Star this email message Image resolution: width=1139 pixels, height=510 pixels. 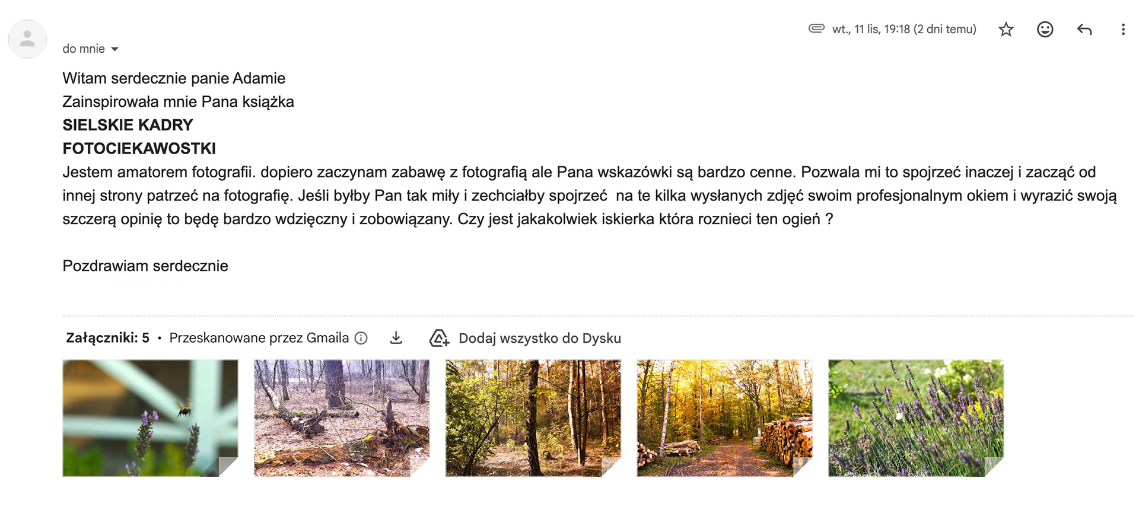1006,29
